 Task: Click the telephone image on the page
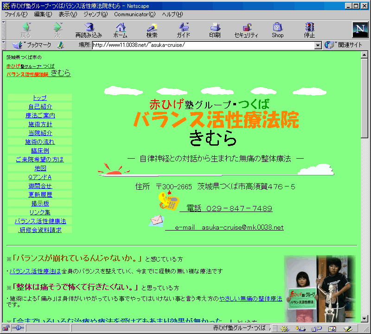coord(169,201)
